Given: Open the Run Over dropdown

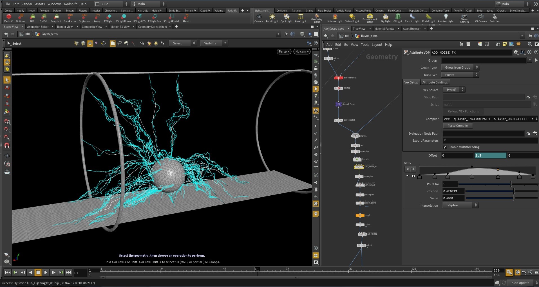Looking at the screenshot, I should tap(460, 75).
